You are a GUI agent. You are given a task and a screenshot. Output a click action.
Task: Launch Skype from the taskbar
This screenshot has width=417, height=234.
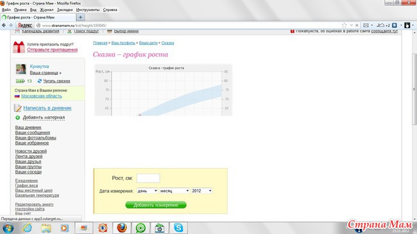point(178,228)
